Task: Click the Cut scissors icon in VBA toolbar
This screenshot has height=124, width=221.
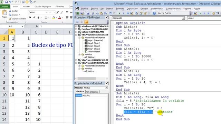Action: [93, 13]
